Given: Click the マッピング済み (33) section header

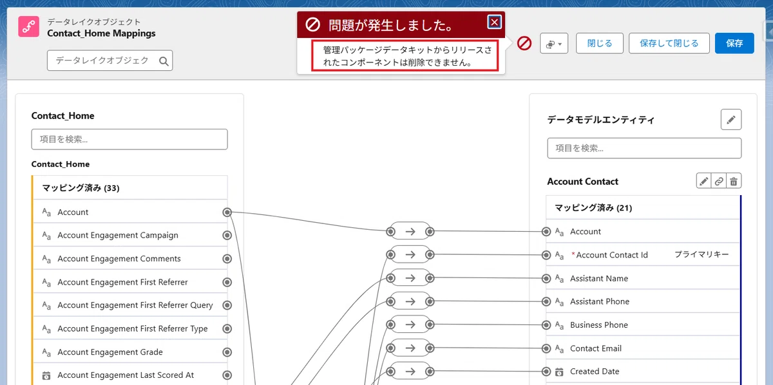Looking at the screenshot, I should (130, 188).
